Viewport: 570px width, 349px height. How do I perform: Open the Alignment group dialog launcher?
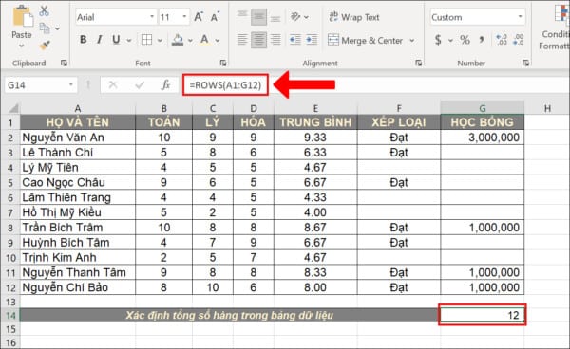click(x=419, y=64)
